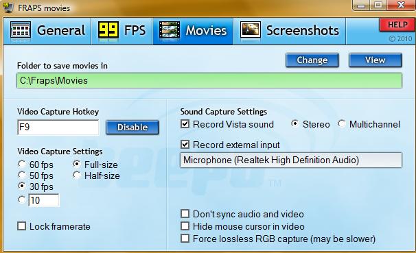The height and width of the screenshot is (253, 416).
Task: Click the Screenshots picture icon
Action: (250, 29)
